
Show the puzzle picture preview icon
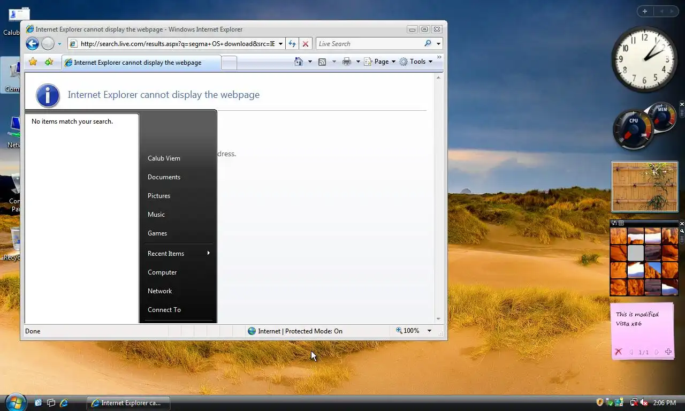[x=621, y=223]
